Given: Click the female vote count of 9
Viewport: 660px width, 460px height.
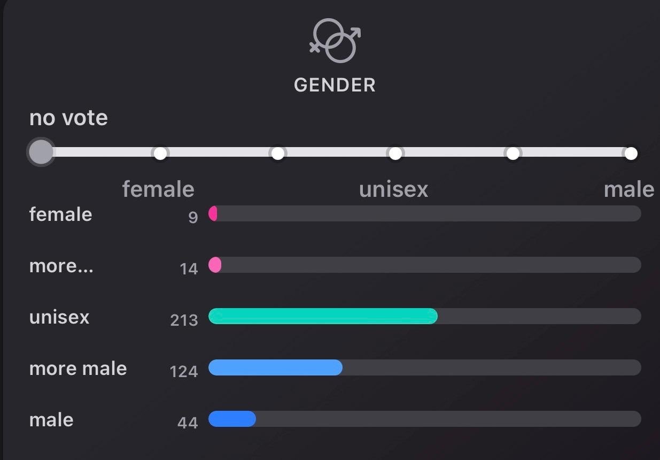Looking at the screenshot, I should pos(193,217).
